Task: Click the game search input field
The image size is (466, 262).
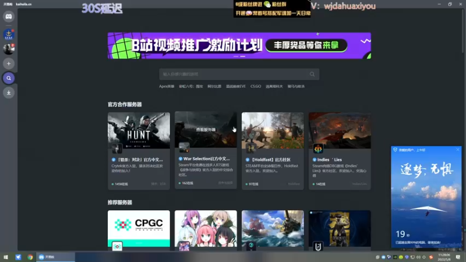Action: [239, 75]
